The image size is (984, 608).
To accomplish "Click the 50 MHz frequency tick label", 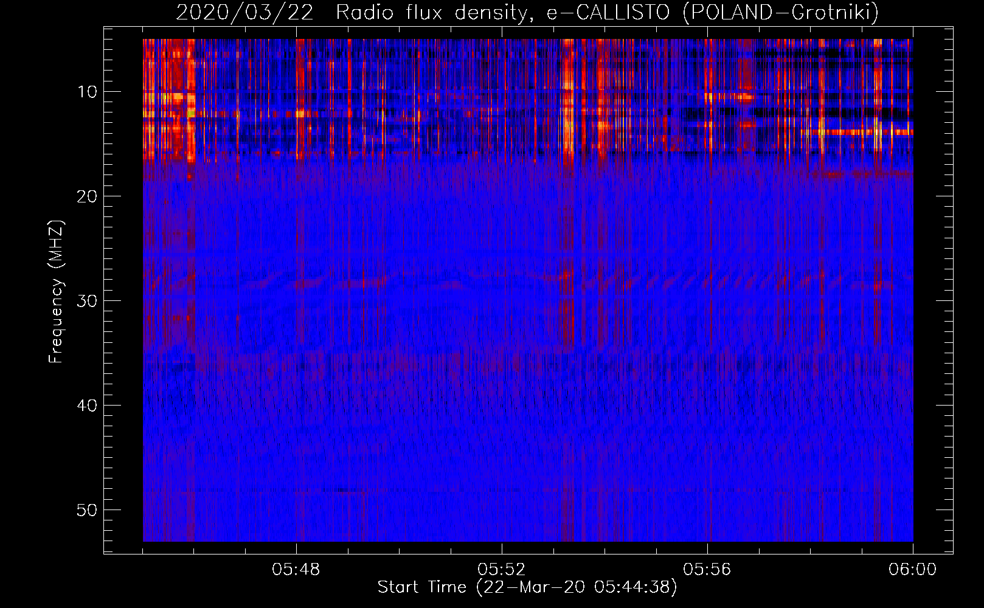I will coord(88,510).
